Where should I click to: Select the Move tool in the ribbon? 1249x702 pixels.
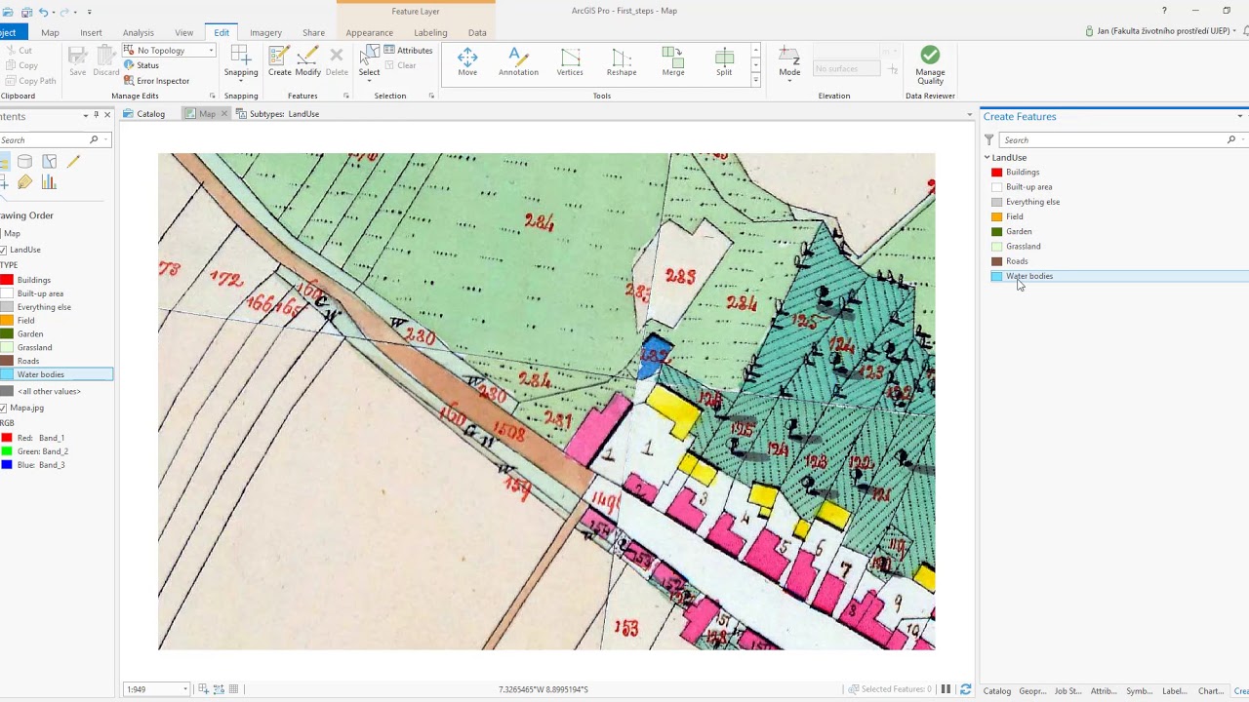[467, 60]
